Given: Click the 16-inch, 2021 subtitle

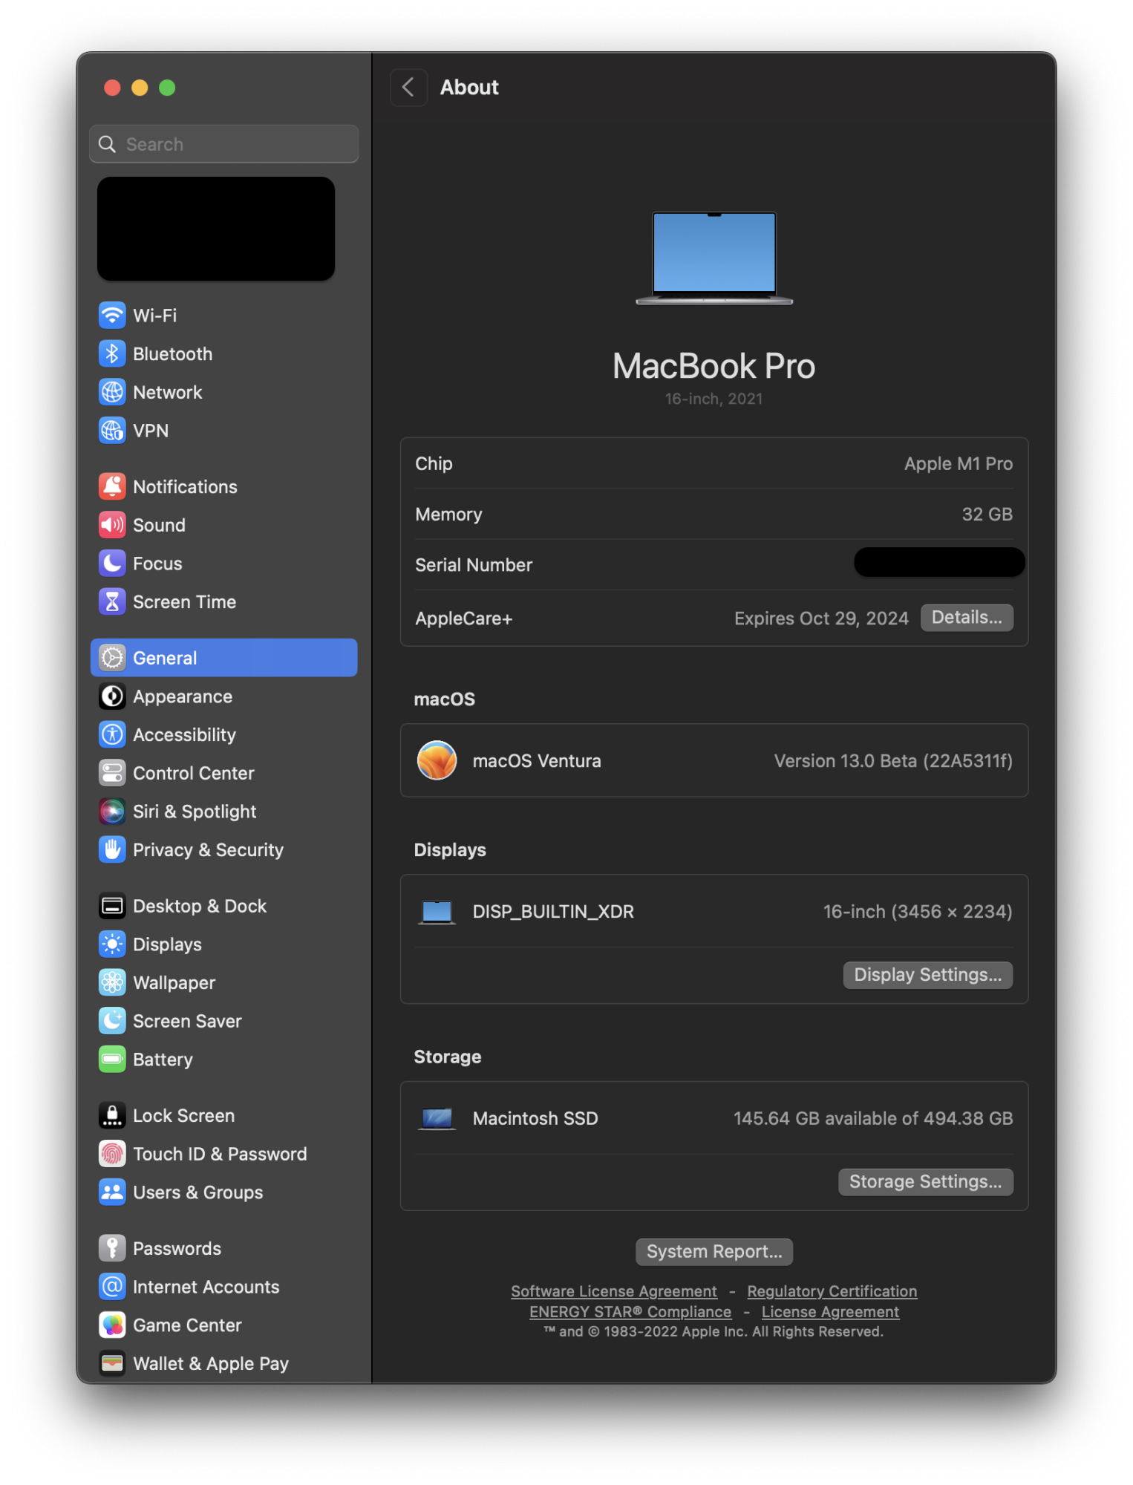Looking at the screenshot, I should [x=714, y=399].
